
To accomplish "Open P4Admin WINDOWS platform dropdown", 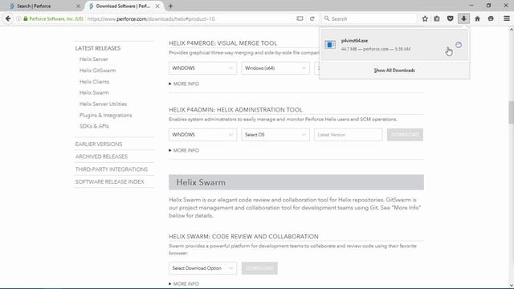I will (202, 135).
